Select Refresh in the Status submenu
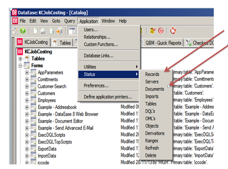The height and width of the screenshot is (169, 228). pyautogui.click(x=156, y=148)
